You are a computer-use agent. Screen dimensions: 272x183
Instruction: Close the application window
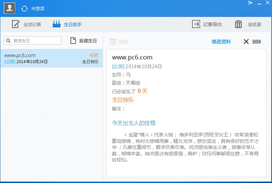267,3
